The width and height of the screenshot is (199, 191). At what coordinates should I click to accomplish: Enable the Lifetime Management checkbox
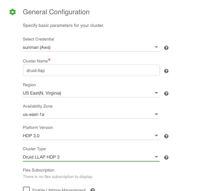(26, 189)
